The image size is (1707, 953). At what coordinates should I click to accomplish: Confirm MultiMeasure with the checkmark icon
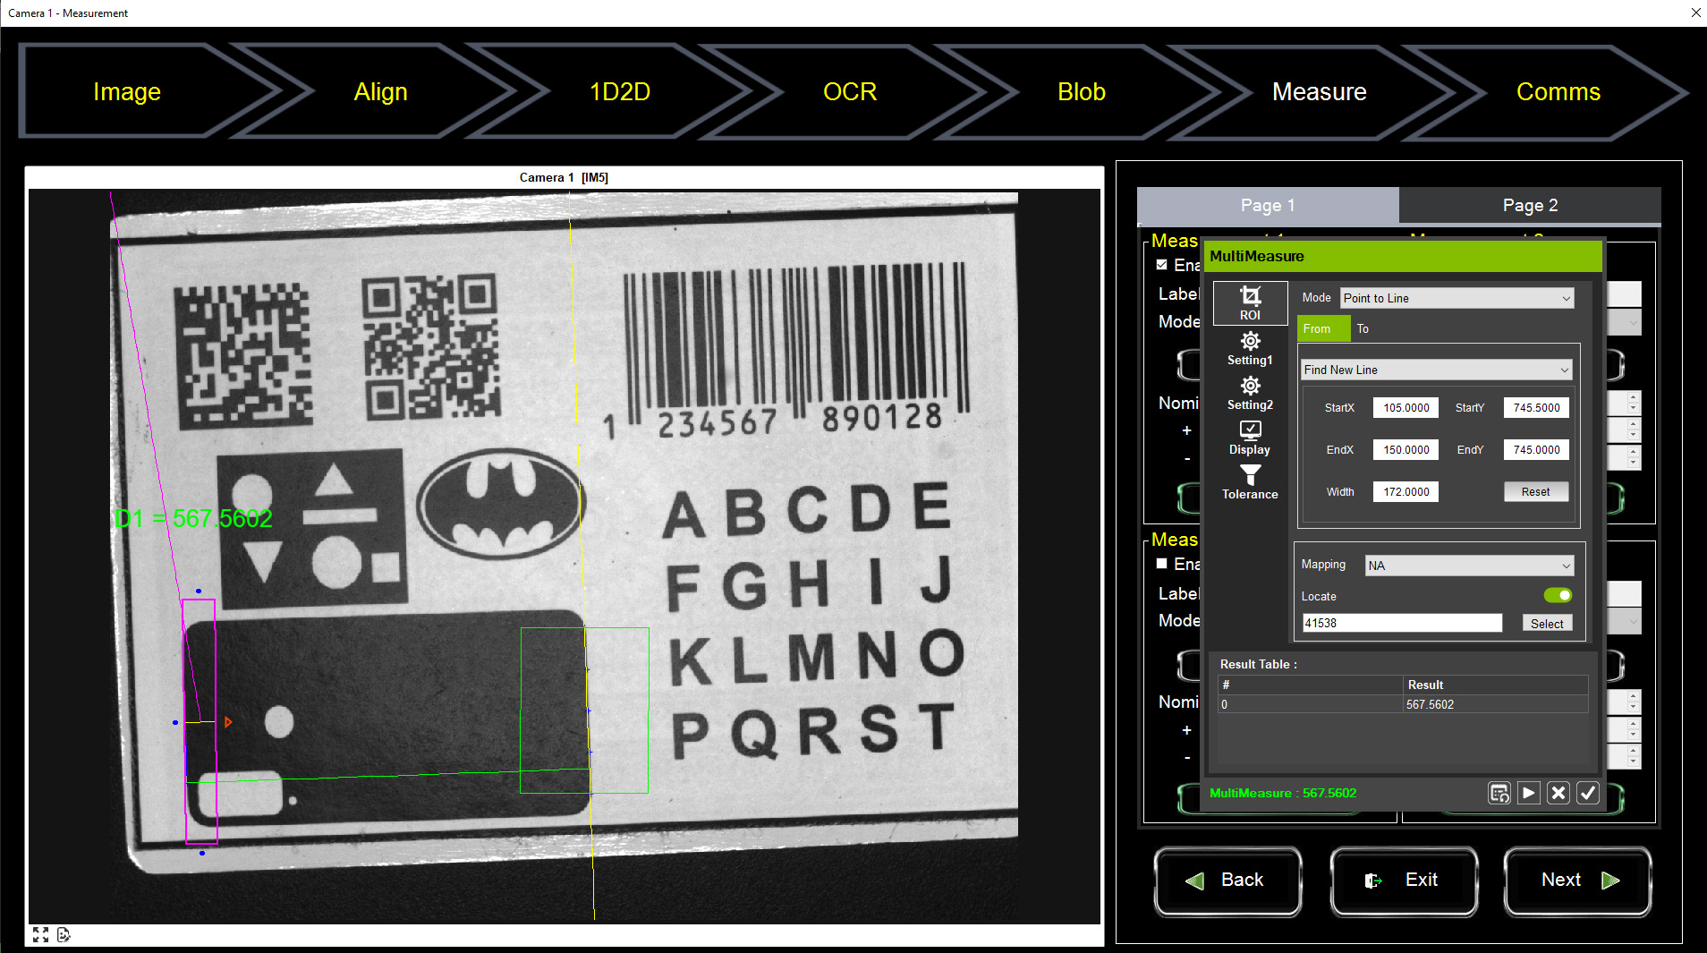coord(1587,793)
